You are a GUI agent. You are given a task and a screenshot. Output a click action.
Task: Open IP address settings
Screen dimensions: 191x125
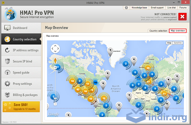pos(21,50)
